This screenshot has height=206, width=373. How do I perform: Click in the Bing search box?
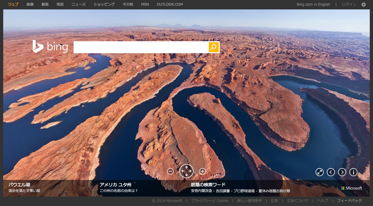(141, 47)
